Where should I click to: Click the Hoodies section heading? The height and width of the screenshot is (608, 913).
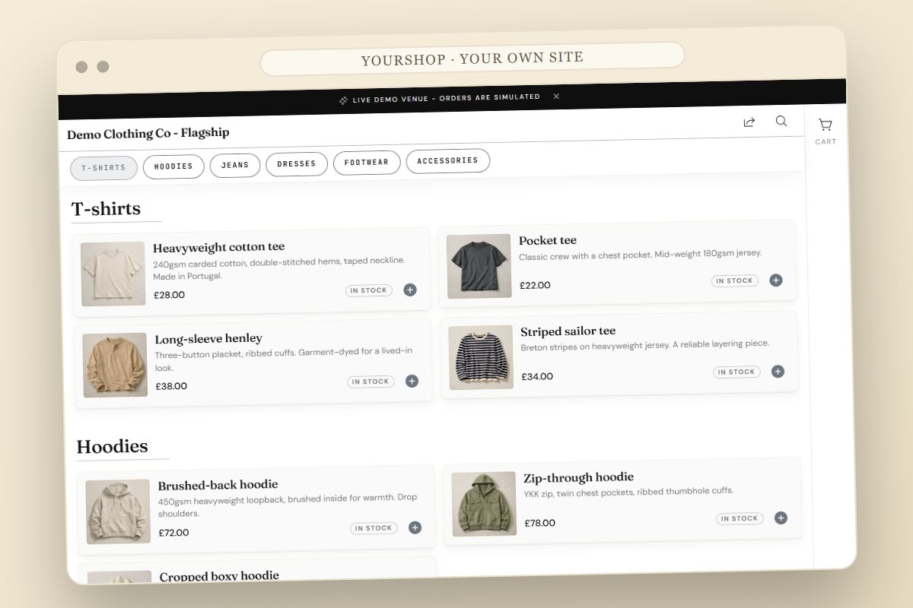112,446
